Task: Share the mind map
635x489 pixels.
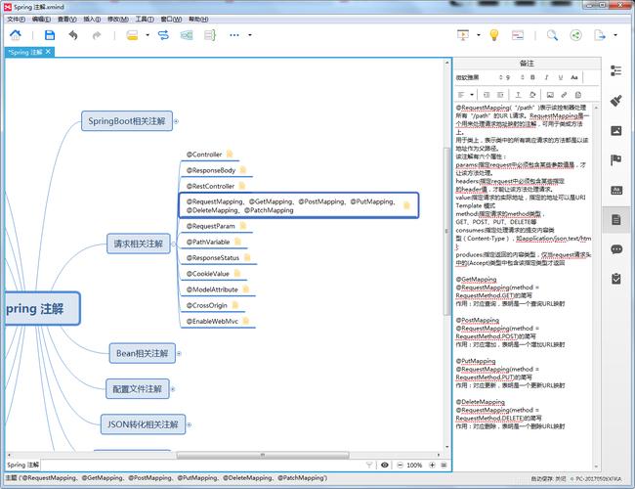Action: click(575, 35)
